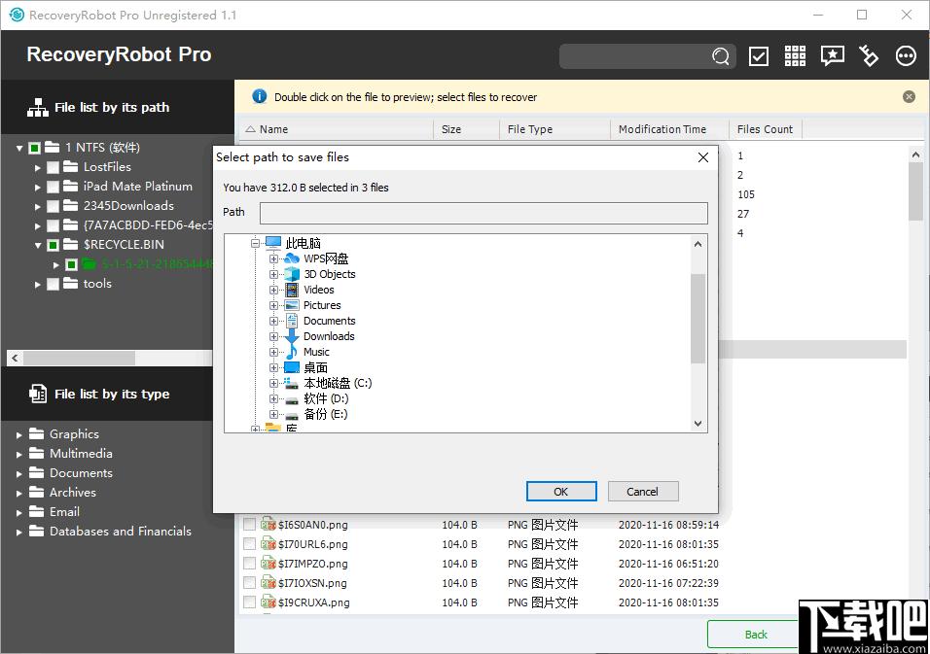
Task: Click the $I6S0AN0.png file icon
Action: point(268,524)
